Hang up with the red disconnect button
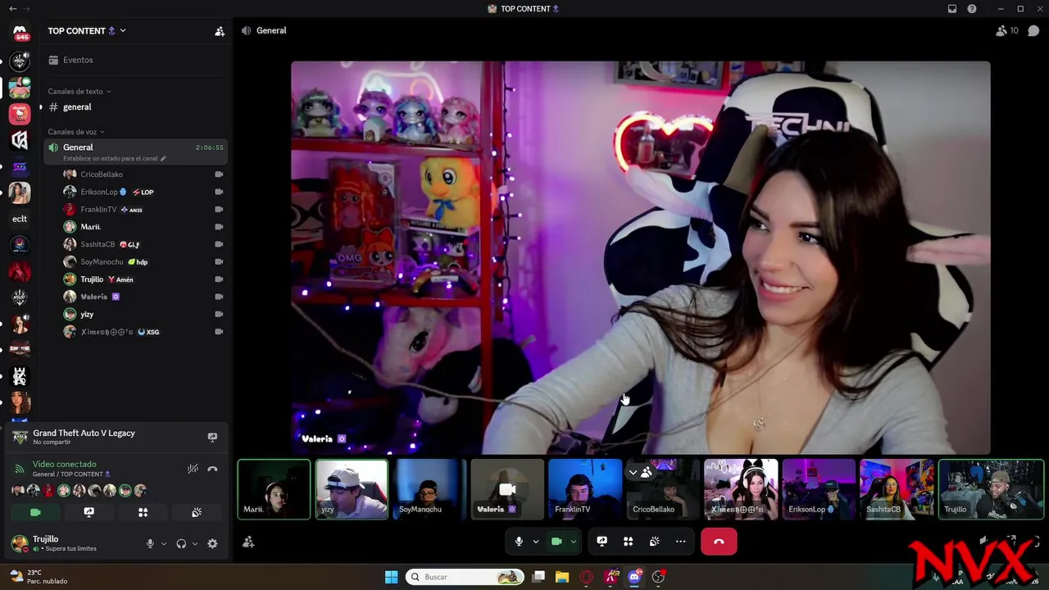This screenshot has height=590, width=1049. (719, 542)
